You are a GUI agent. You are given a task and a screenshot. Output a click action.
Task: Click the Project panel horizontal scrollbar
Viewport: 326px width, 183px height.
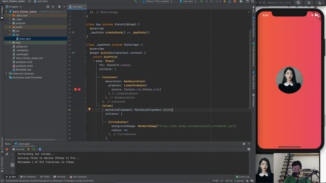(30, 140)
